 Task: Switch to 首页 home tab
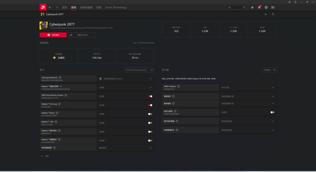point(65,8)
